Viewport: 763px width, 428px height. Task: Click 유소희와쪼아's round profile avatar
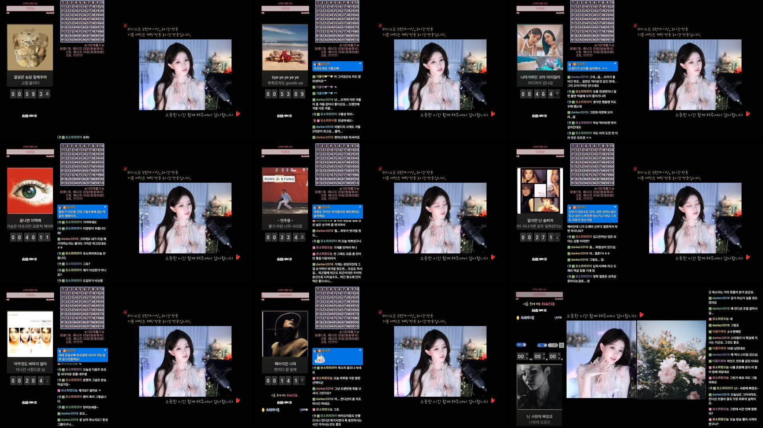(314, 114)
